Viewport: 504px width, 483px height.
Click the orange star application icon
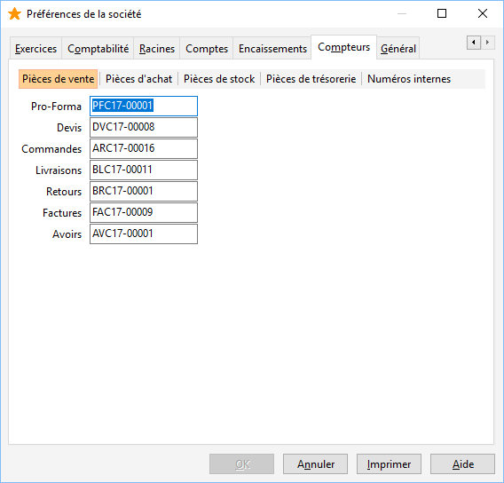point(14,14)
